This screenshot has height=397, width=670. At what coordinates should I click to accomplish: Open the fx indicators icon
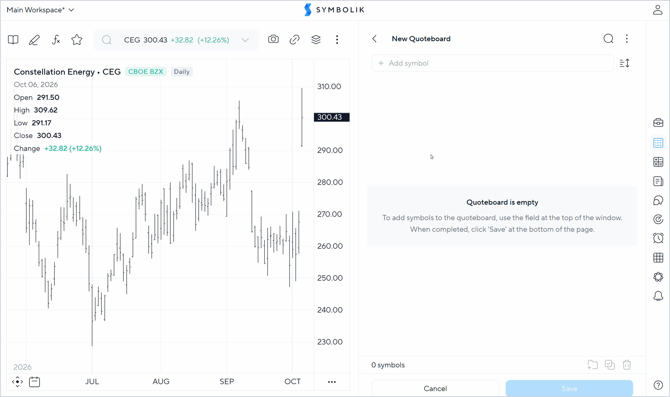(x=56, y=40)
